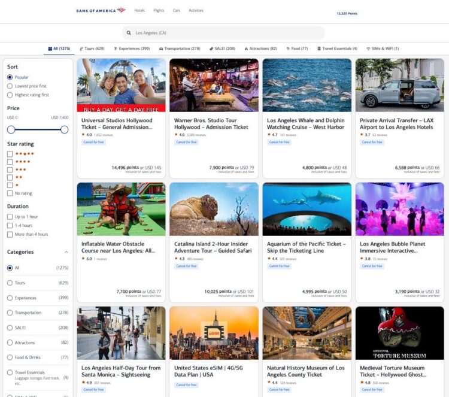Open Universal Studios Hollywood Ticket listing title
The height and width of the screenshot is (397, 449).
[117, 124]
